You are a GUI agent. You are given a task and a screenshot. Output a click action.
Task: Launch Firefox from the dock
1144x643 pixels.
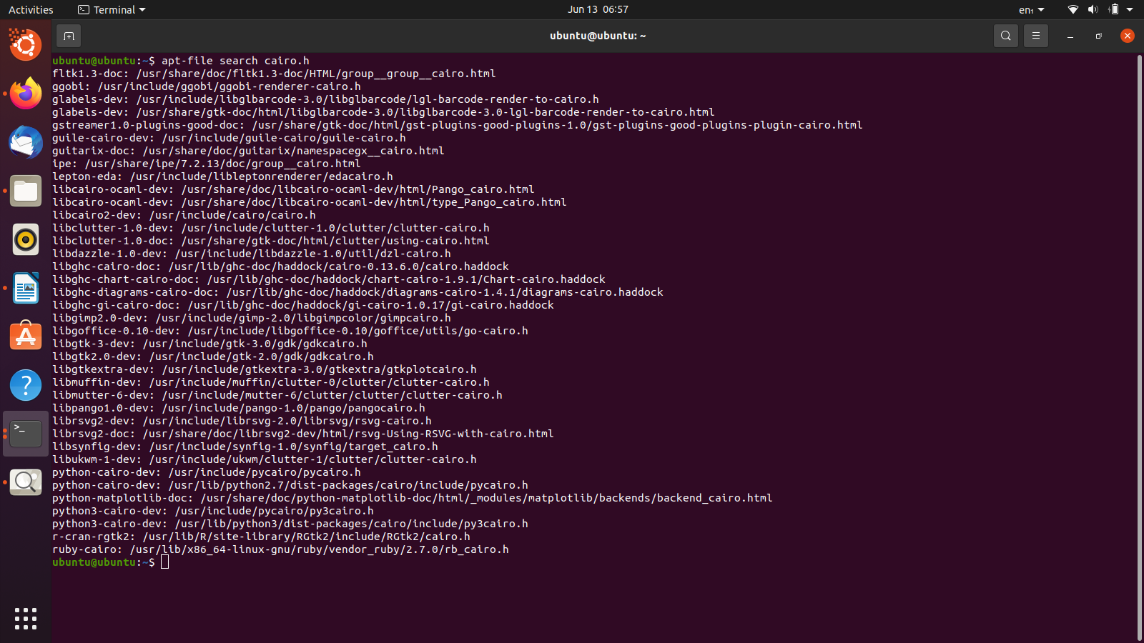[x=26, y=94]
